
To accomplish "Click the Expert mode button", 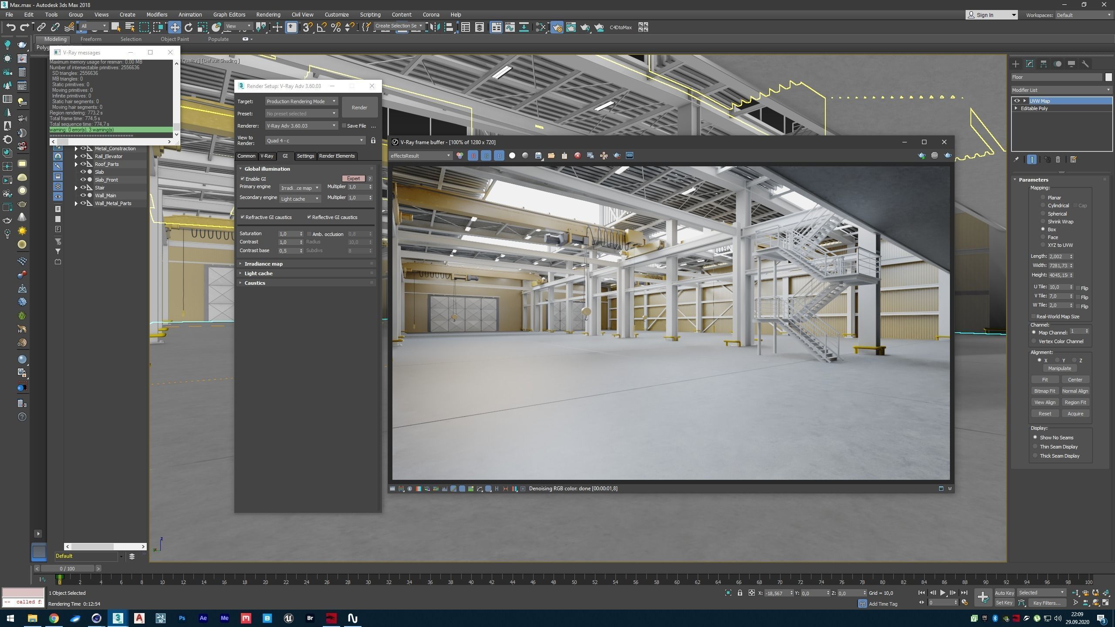I will coord(353,179).
